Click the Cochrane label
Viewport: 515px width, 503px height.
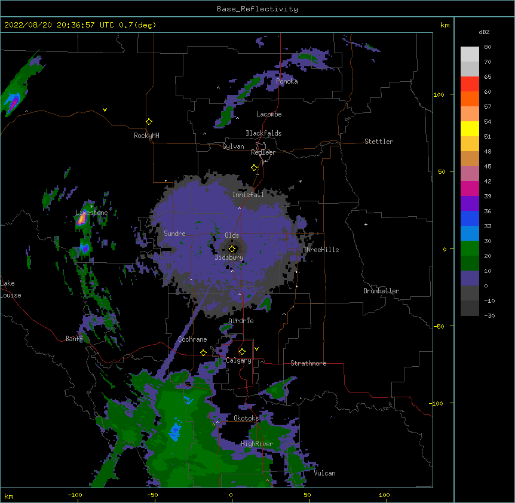click(x=192, y=339)
